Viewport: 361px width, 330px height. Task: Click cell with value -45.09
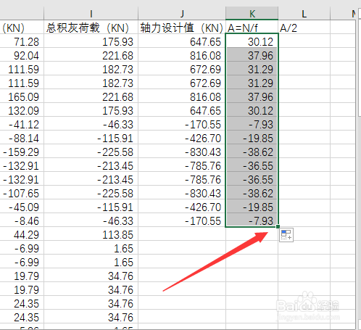pos(22,206)
